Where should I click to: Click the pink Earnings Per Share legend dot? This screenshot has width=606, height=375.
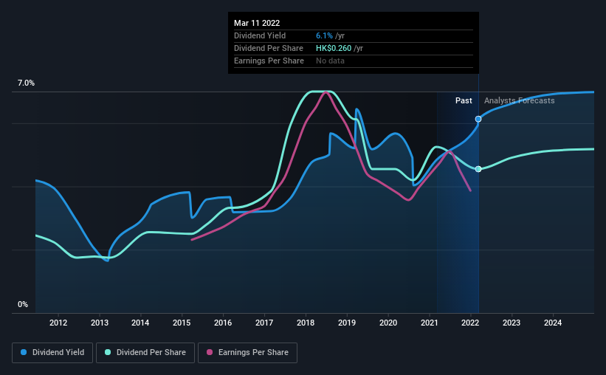(210, 352)
